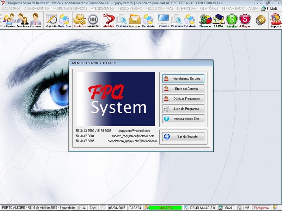This screenshot has height=211, width=282.
Task: Click the atendimento_fpqsystem@hotmail.com email text
Action: [132, 141]
